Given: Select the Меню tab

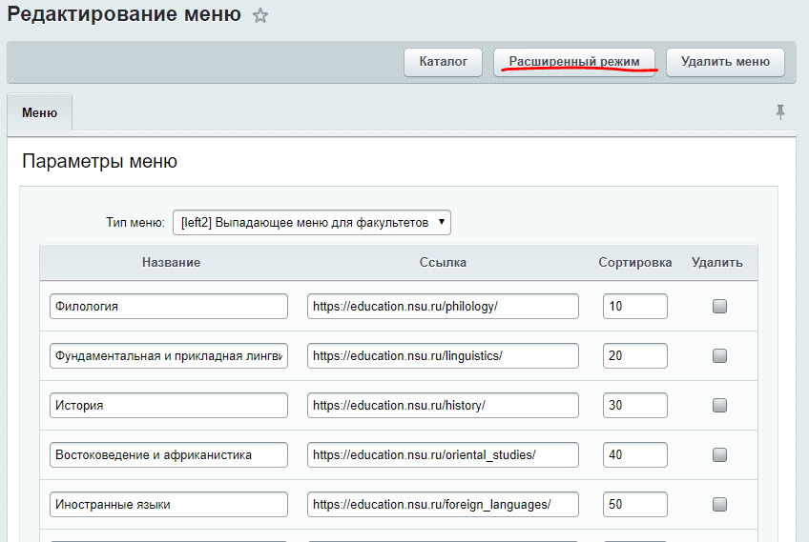Looking at the screenshot, I should pos(40,112).
